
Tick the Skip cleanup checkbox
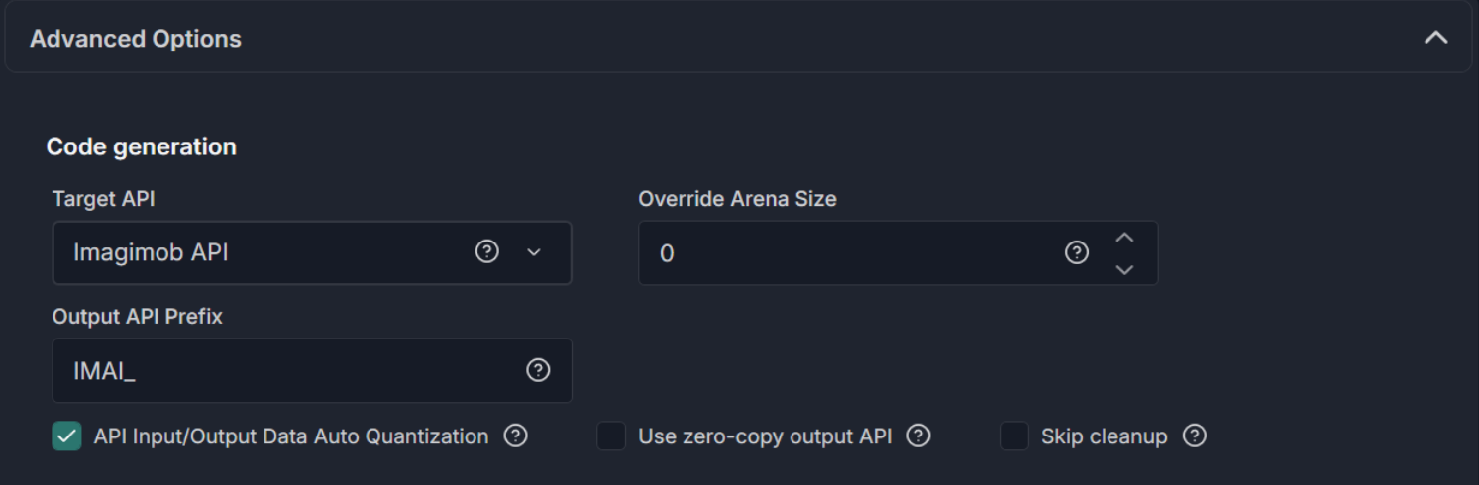1014,436
